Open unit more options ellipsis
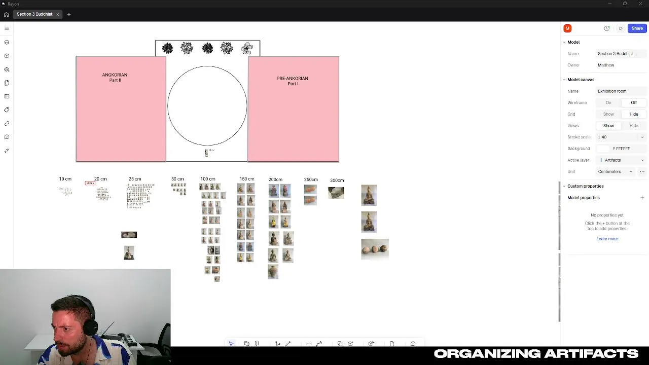Image resolution: width=649 pixels, height=365 pixels. (642, 171)
